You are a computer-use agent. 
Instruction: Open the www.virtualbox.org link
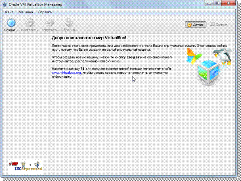66,73
